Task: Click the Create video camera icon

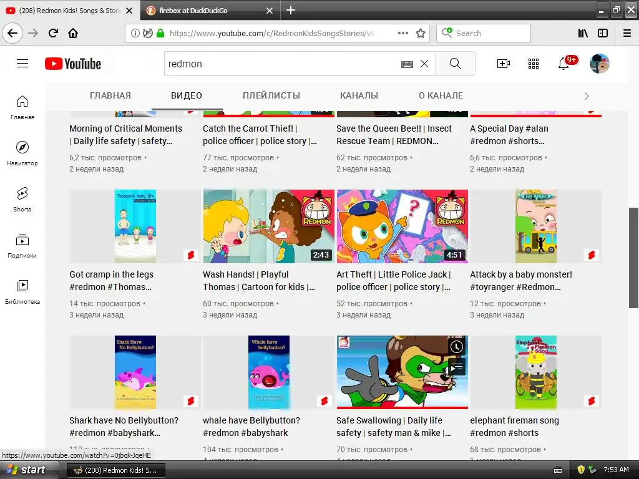Action: (504, 64)
